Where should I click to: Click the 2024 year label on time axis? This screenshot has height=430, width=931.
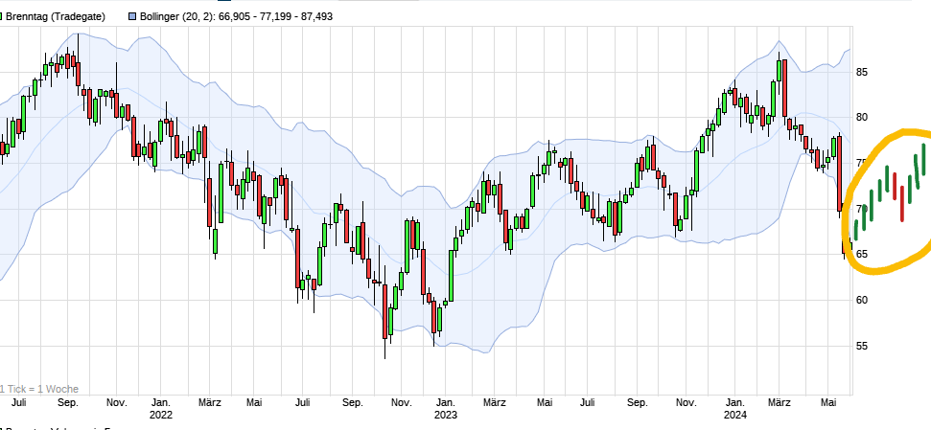coord(734,414)
